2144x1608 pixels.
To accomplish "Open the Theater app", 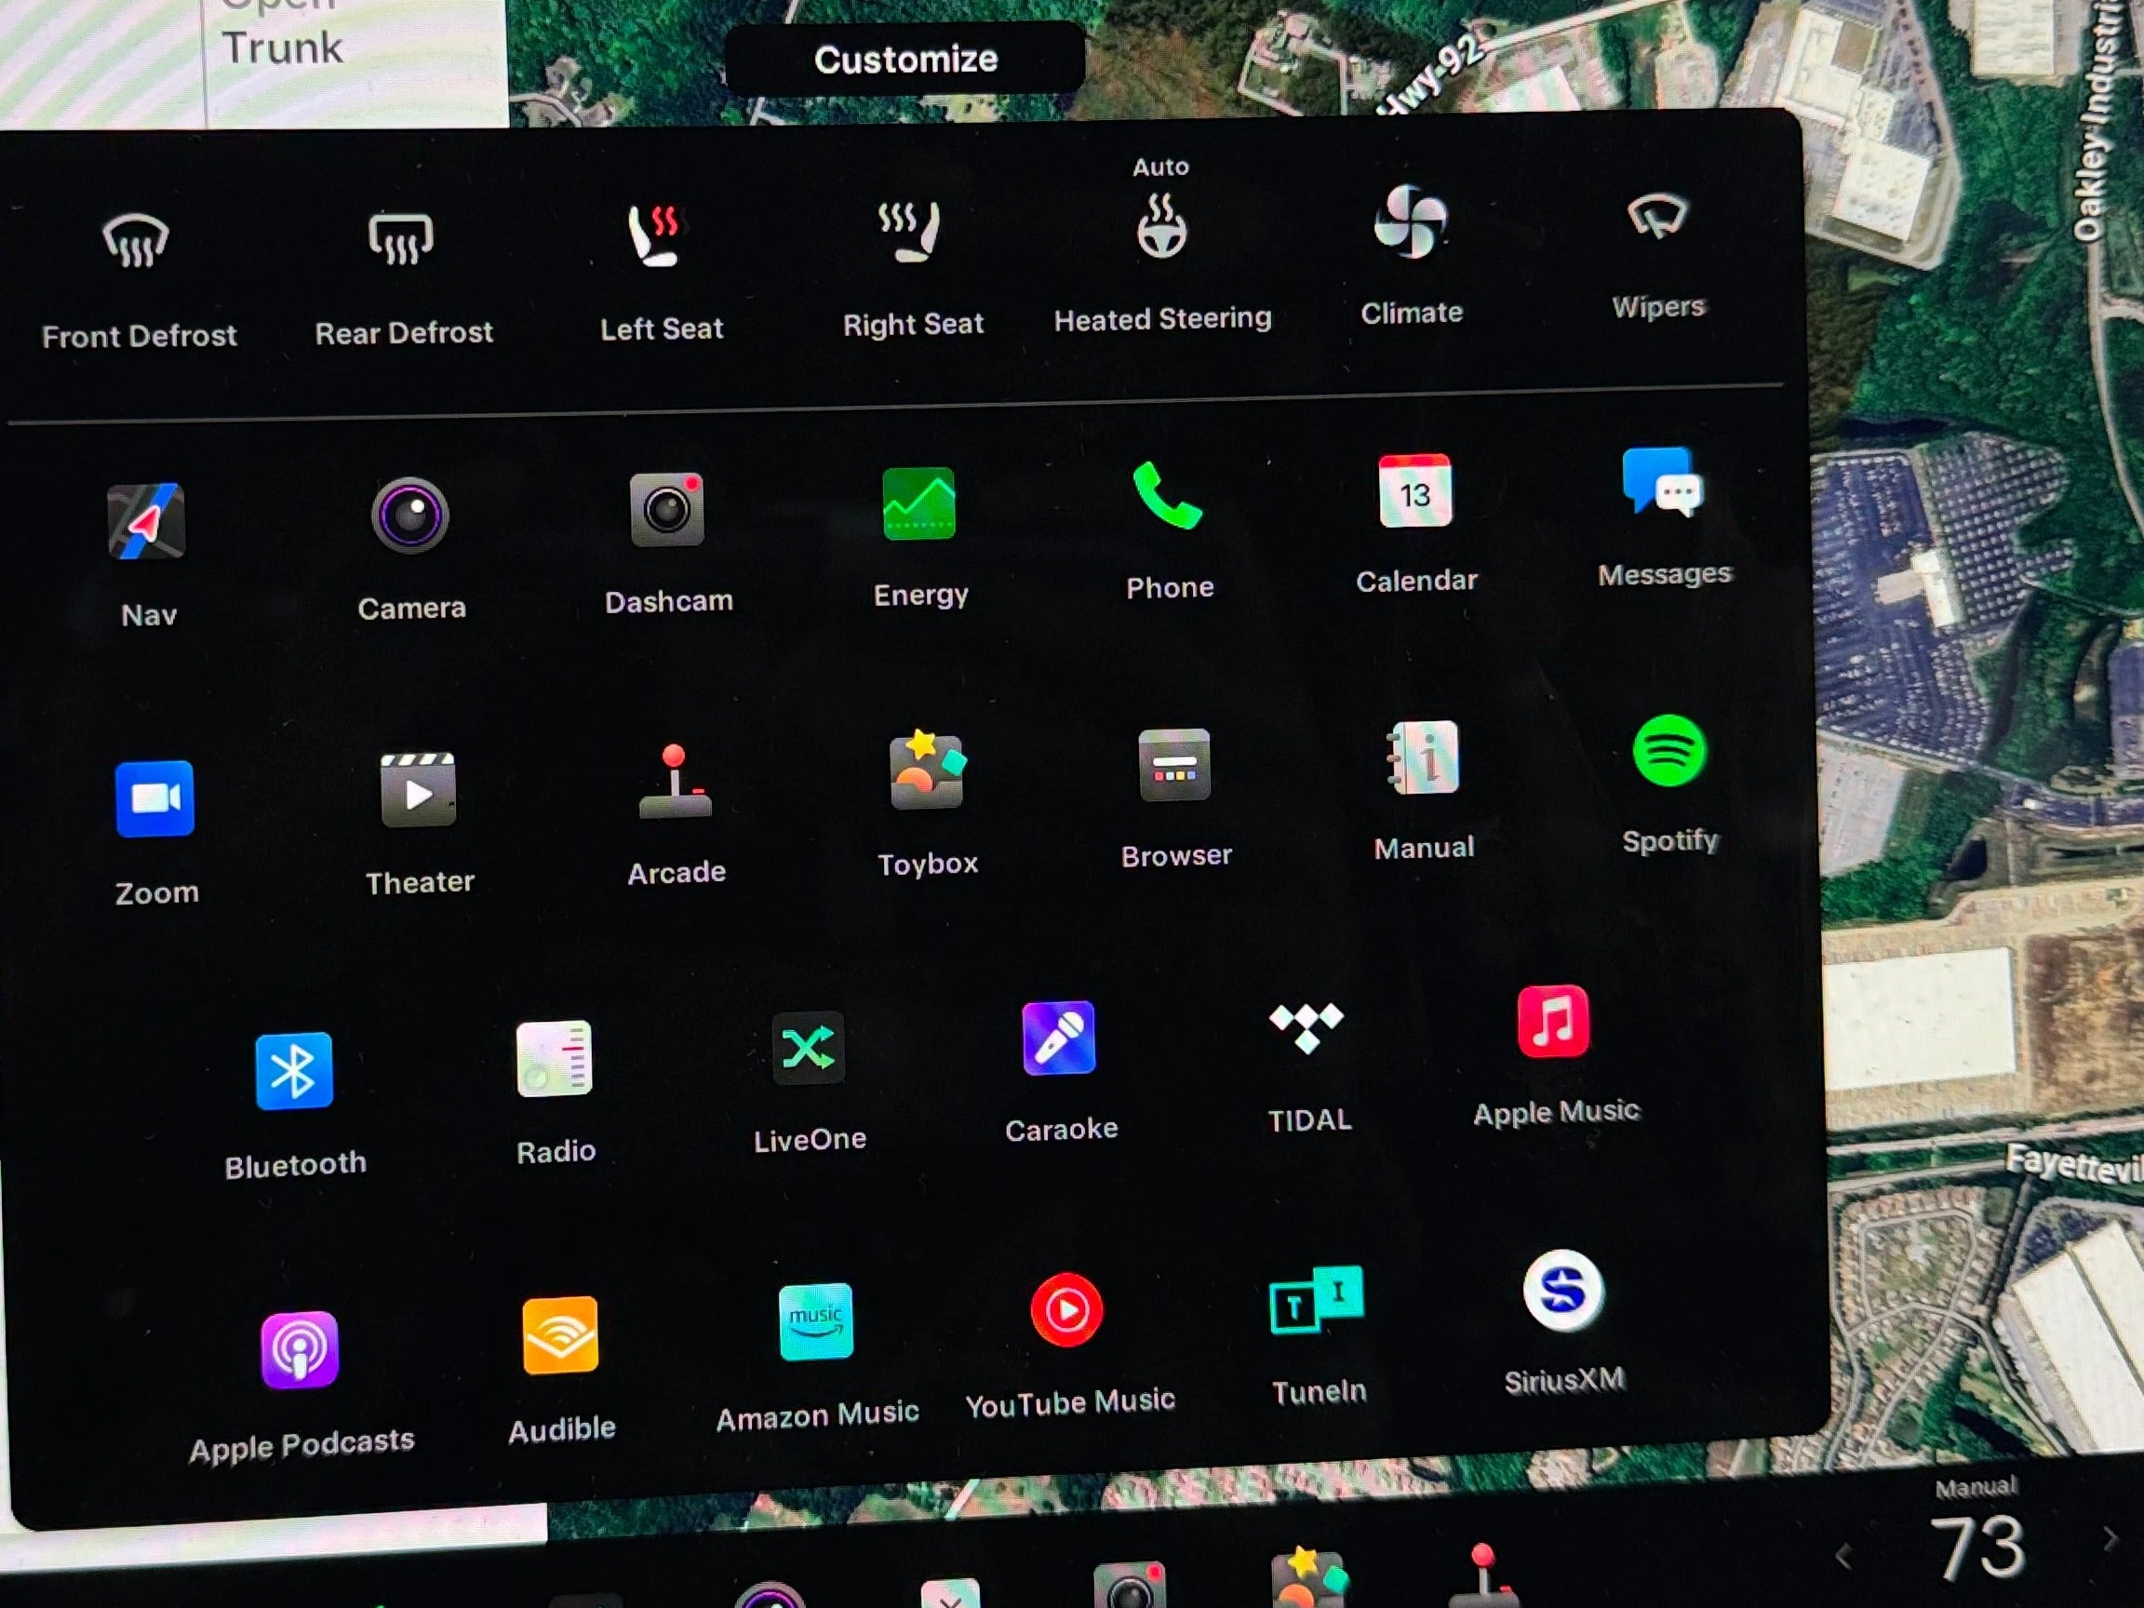I will pos(419,790).
